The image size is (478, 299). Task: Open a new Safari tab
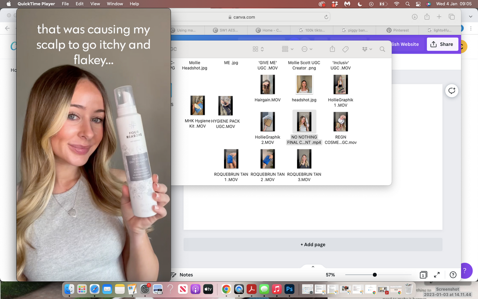click(439, 17)
